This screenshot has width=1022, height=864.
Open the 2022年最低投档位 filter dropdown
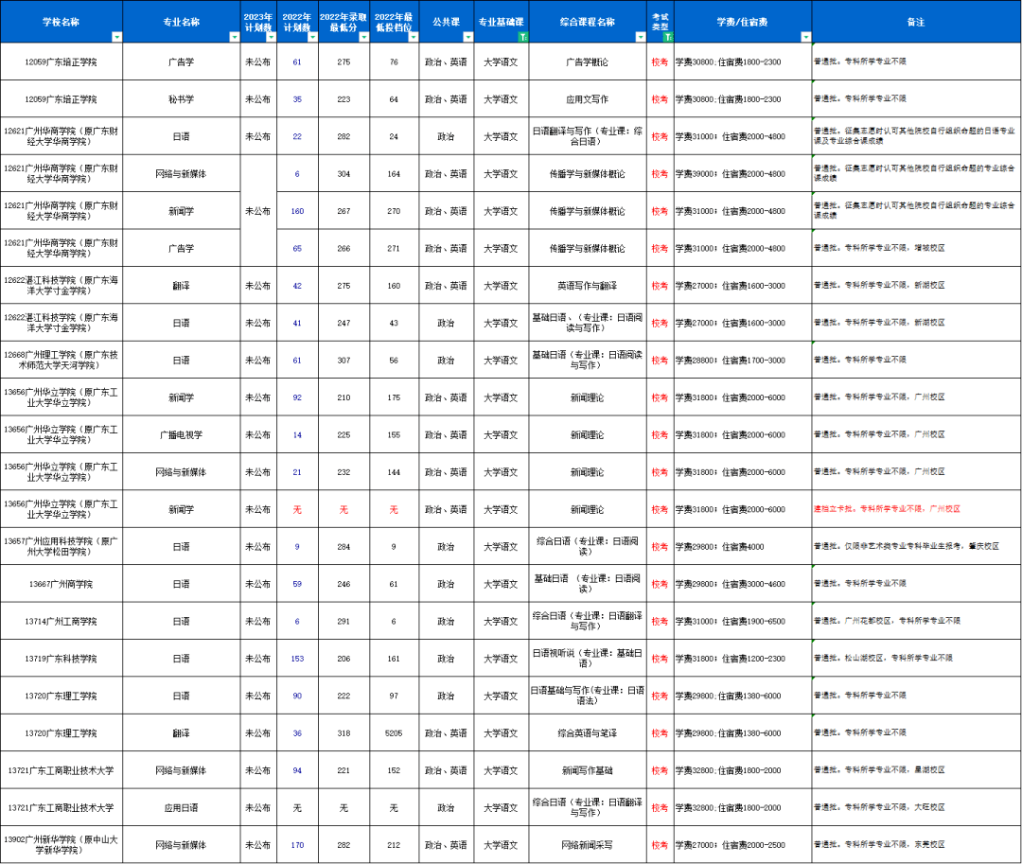coord(414,37)
